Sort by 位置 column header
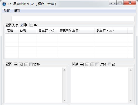Screen dimensions: 138x105 pyautogui.click(x=28, y=31)
